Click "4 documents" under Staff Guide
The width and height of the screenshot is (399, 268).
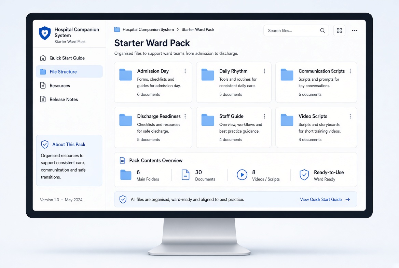231,139
